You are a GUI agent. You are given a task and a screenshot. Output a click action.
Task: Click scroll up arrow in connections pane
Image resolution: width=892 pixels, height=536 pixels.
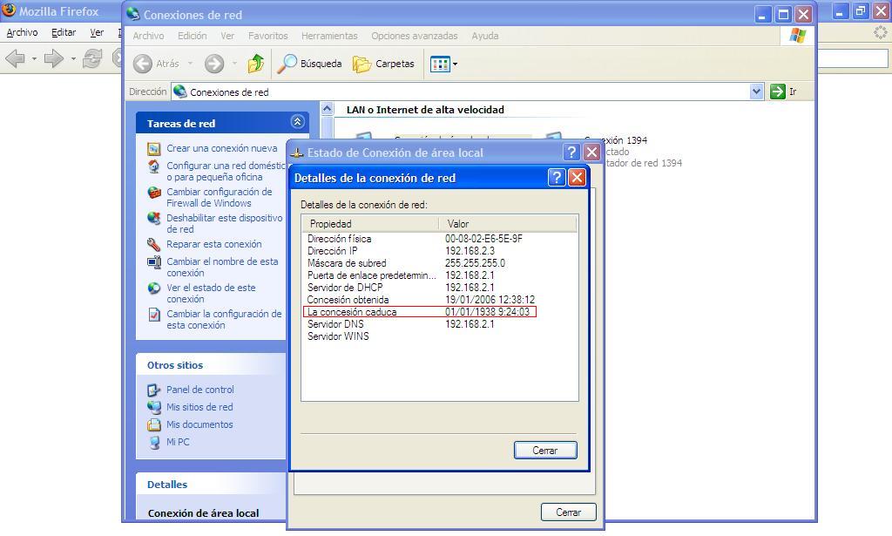pyautogui.click(x=328, y=108)
